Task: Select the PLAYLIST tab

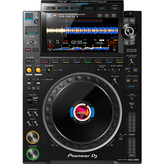Action: [89, 8]
